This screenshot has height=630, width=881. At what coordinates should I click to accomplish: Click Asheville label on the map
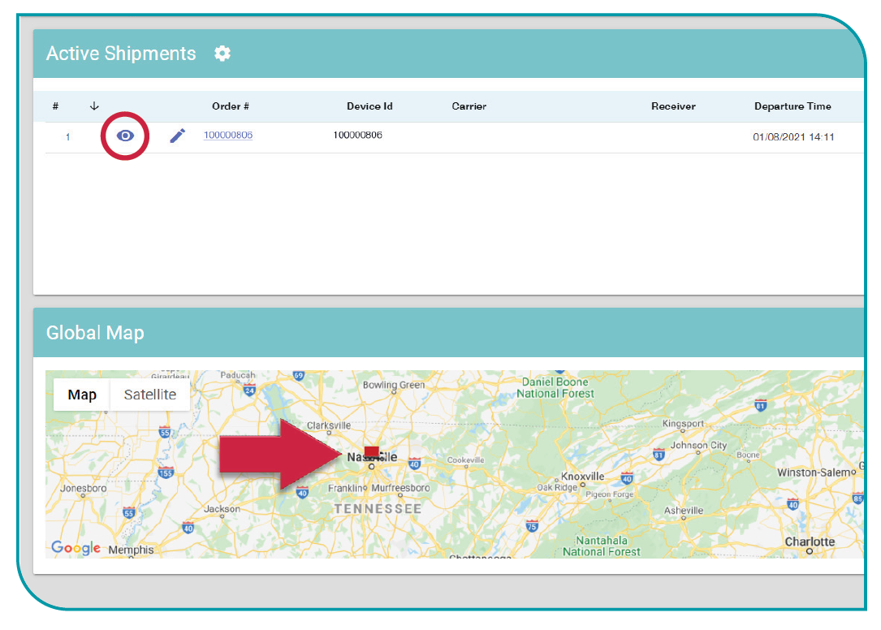684,511
